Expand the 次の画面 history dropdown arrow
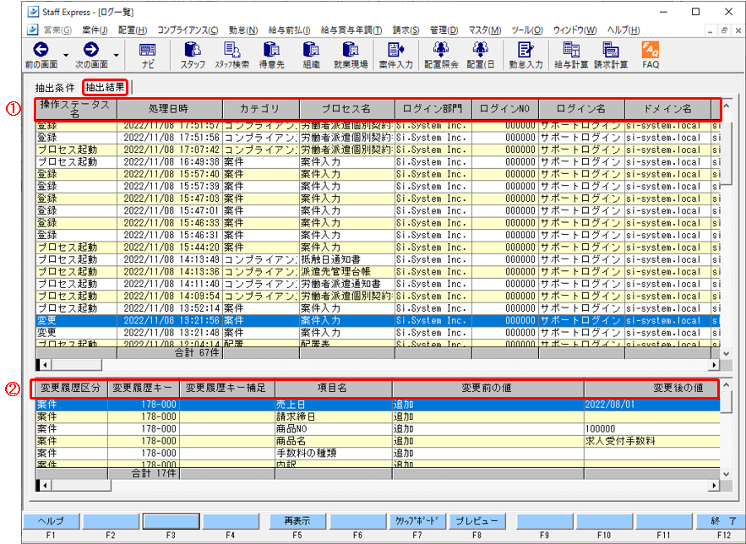Viewport: 746px width, 544px height. (x=116, y=55)
